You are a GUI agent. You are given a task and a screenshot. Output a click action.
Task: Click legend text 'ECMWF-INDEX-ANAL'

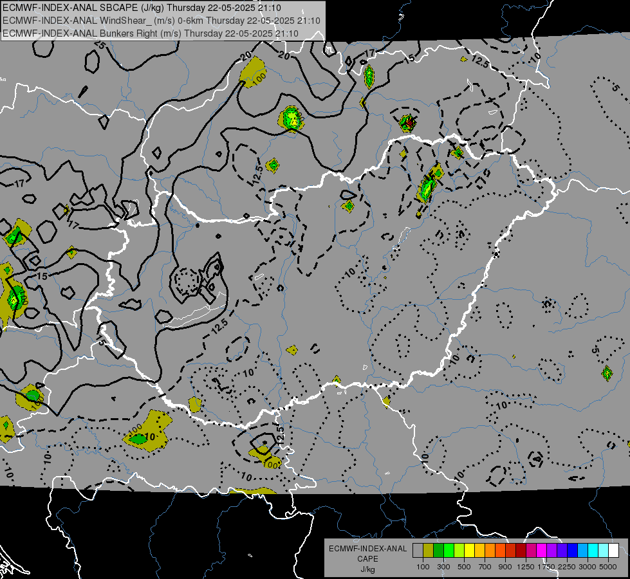pyautogui.click(x=367, y=549)
